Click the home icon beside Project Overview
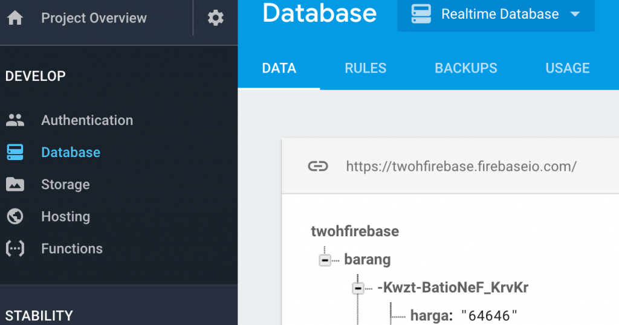The image size is (619, 325). pos(15,18)
